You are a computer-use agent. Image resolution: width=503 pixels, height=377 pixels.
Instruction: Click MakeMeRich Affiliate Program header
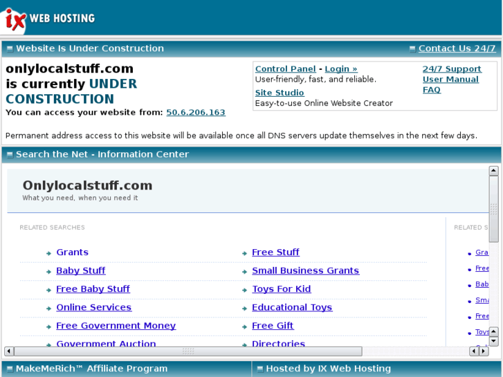92,369
